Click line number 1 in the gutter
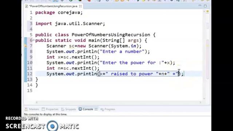Image resolution: width=233 pixels, height=131 pixels. coord(31,12)
